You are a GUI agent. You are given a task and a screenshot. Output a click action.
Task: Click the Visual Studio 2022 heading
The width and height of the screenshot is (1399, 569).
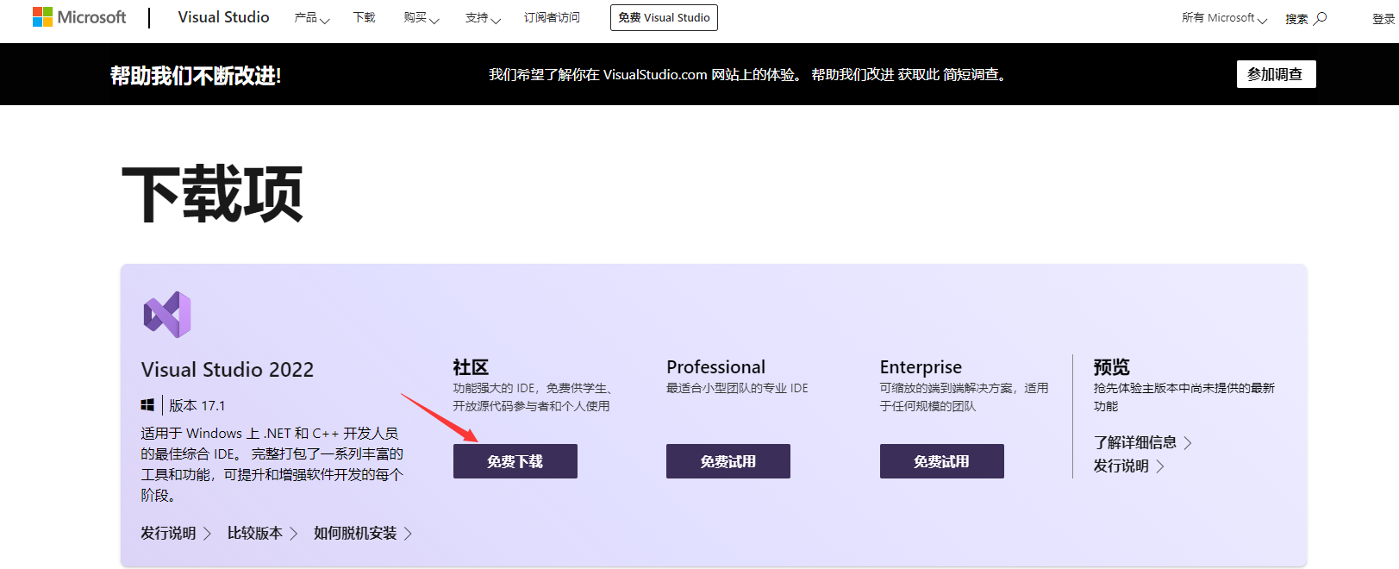pyautogui.click(x=228, y=370)
